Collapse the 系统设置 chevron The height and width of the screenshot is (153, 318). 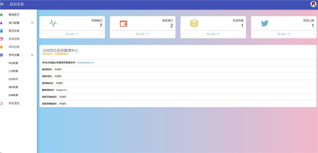(32, 55)
